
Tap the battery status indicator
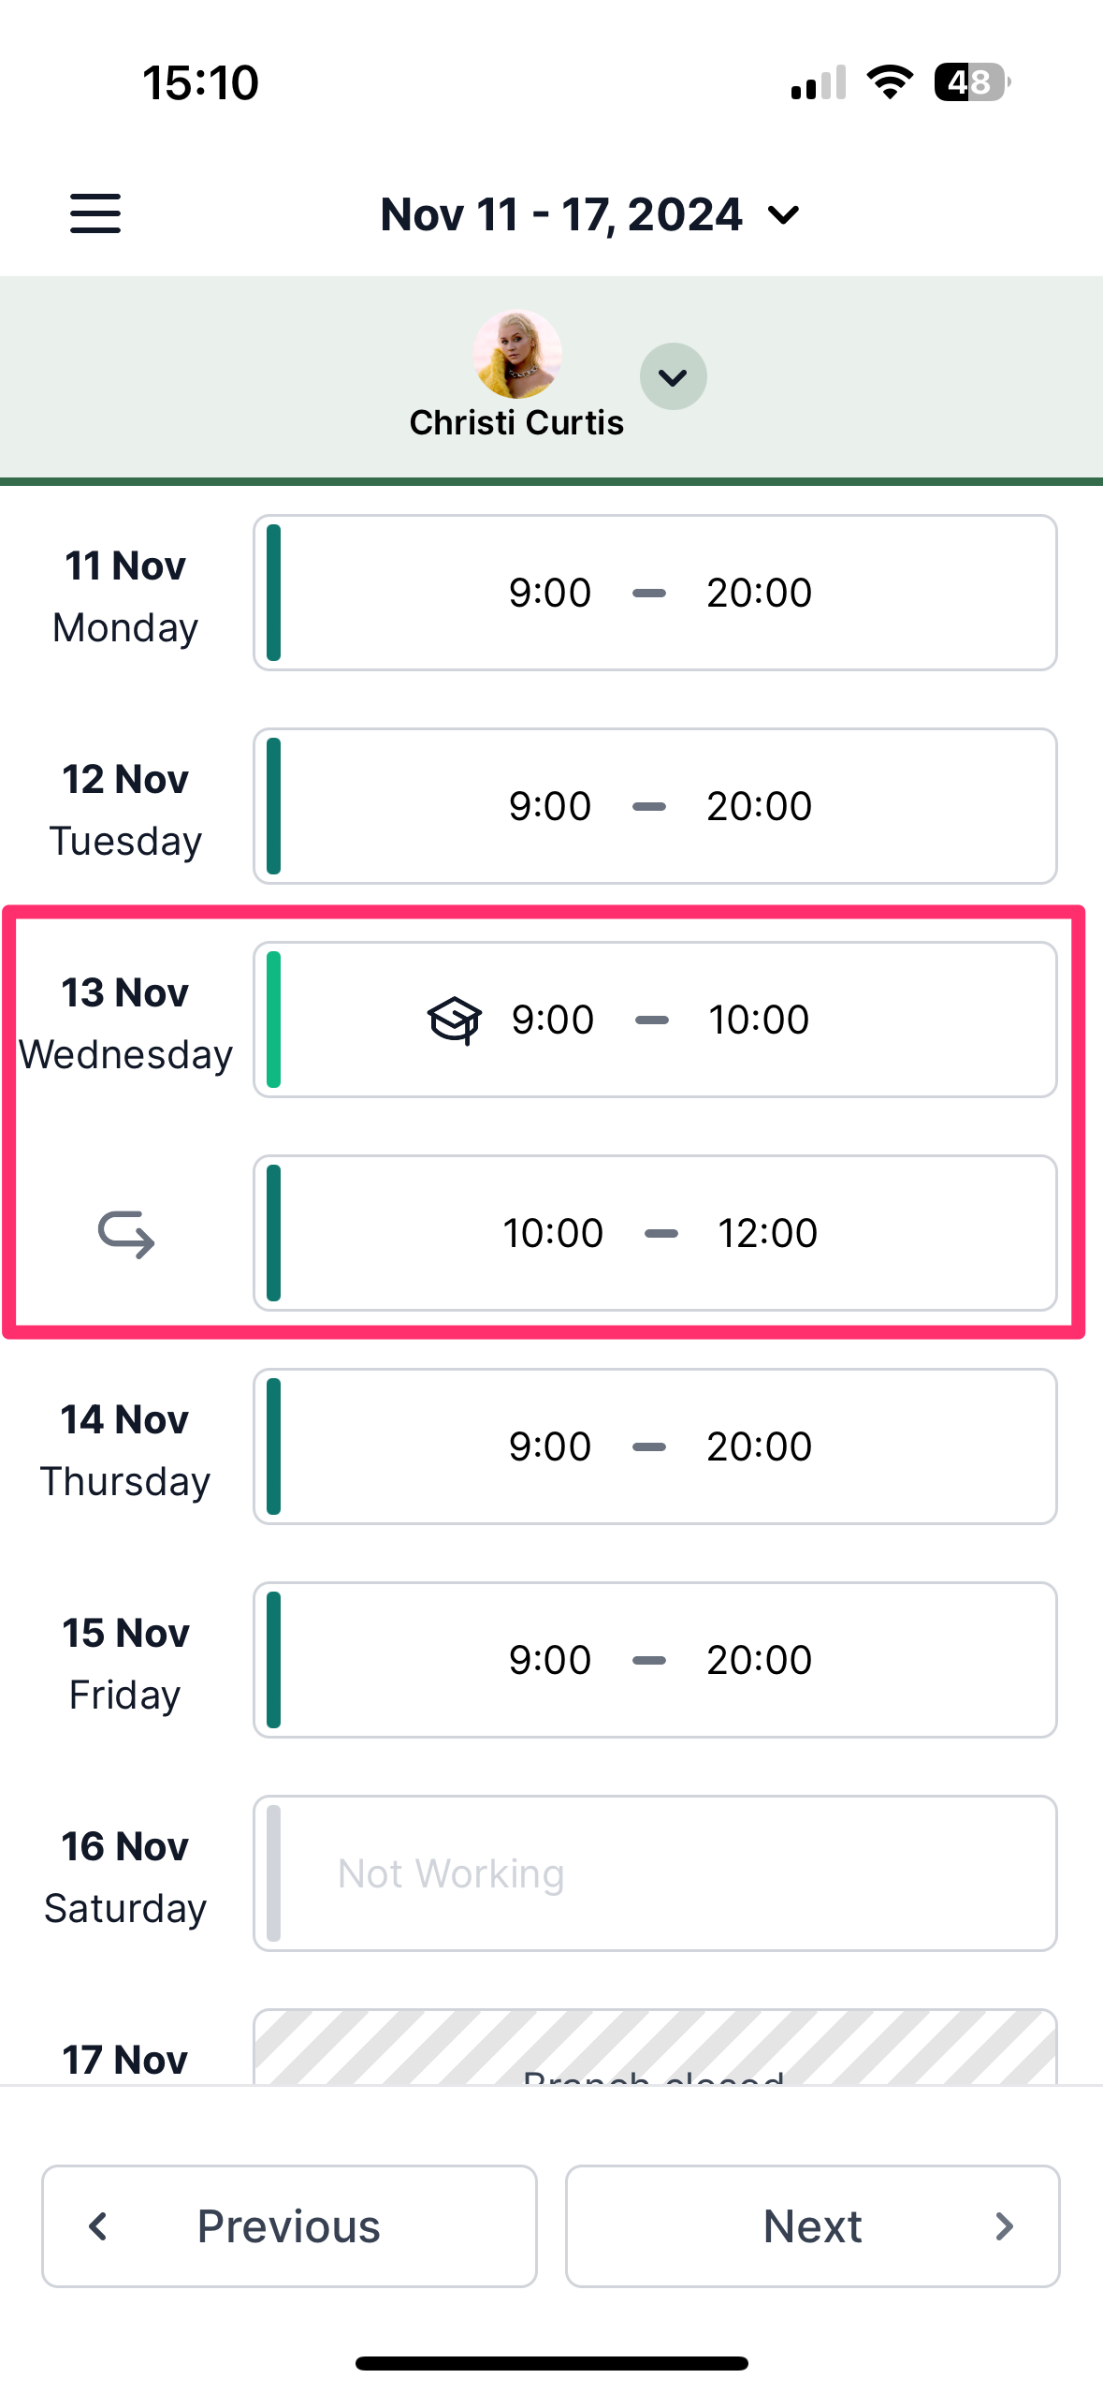[973, 82]
